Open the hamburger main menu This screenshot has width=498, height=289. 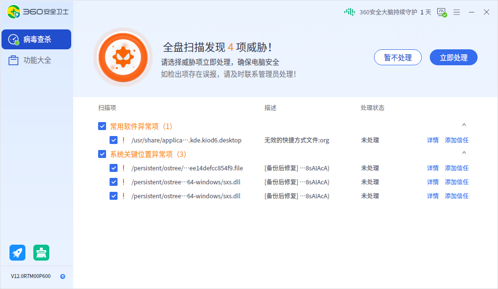click(457, 12)
